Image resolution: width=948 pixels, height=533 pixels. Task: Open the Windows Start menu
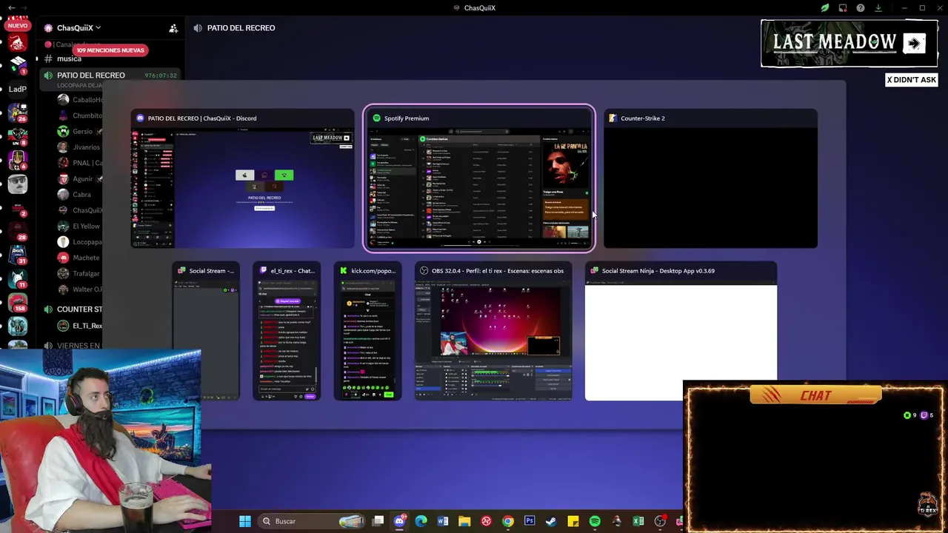click(245, 521)
